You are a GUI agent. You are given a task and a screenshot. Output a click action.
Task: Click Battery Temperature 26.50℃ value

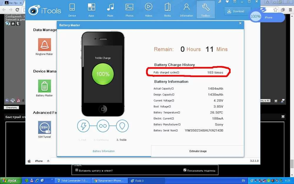point(217,113)
